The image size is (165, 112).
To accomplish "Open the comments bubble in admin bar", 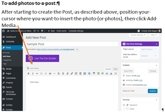I will 43,31.
